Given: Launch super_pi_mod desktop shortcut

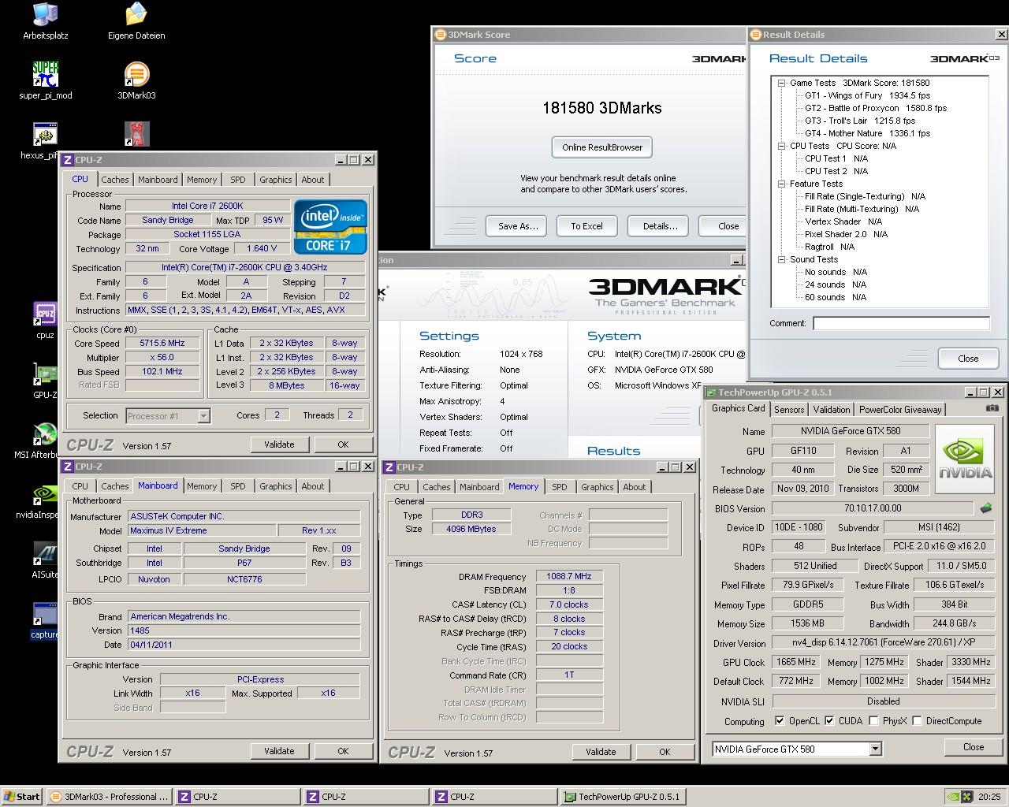Looking at the screenshot, I should click(x=45, y=80).
